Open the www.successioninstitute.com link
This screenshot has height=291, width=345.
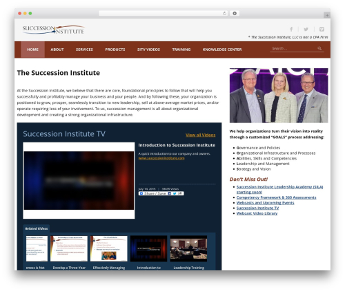[x=161, y=158]
